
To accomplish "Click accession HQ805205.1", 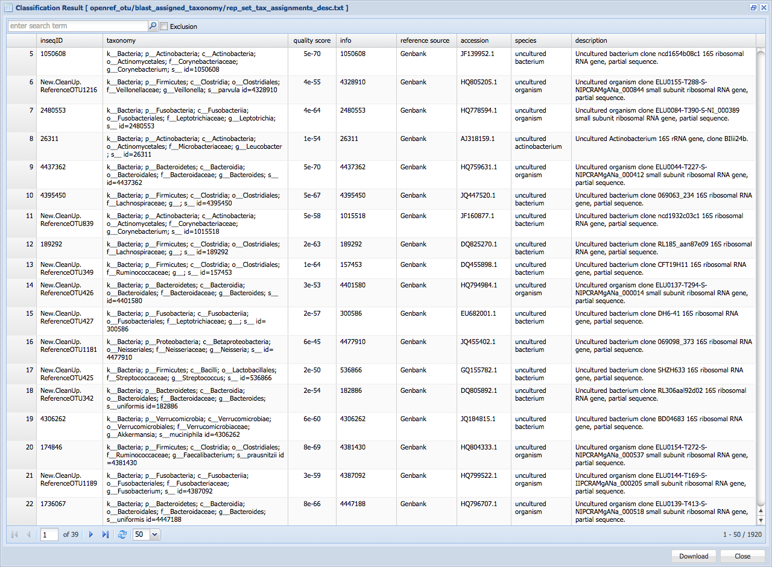I will click(479, 82).
